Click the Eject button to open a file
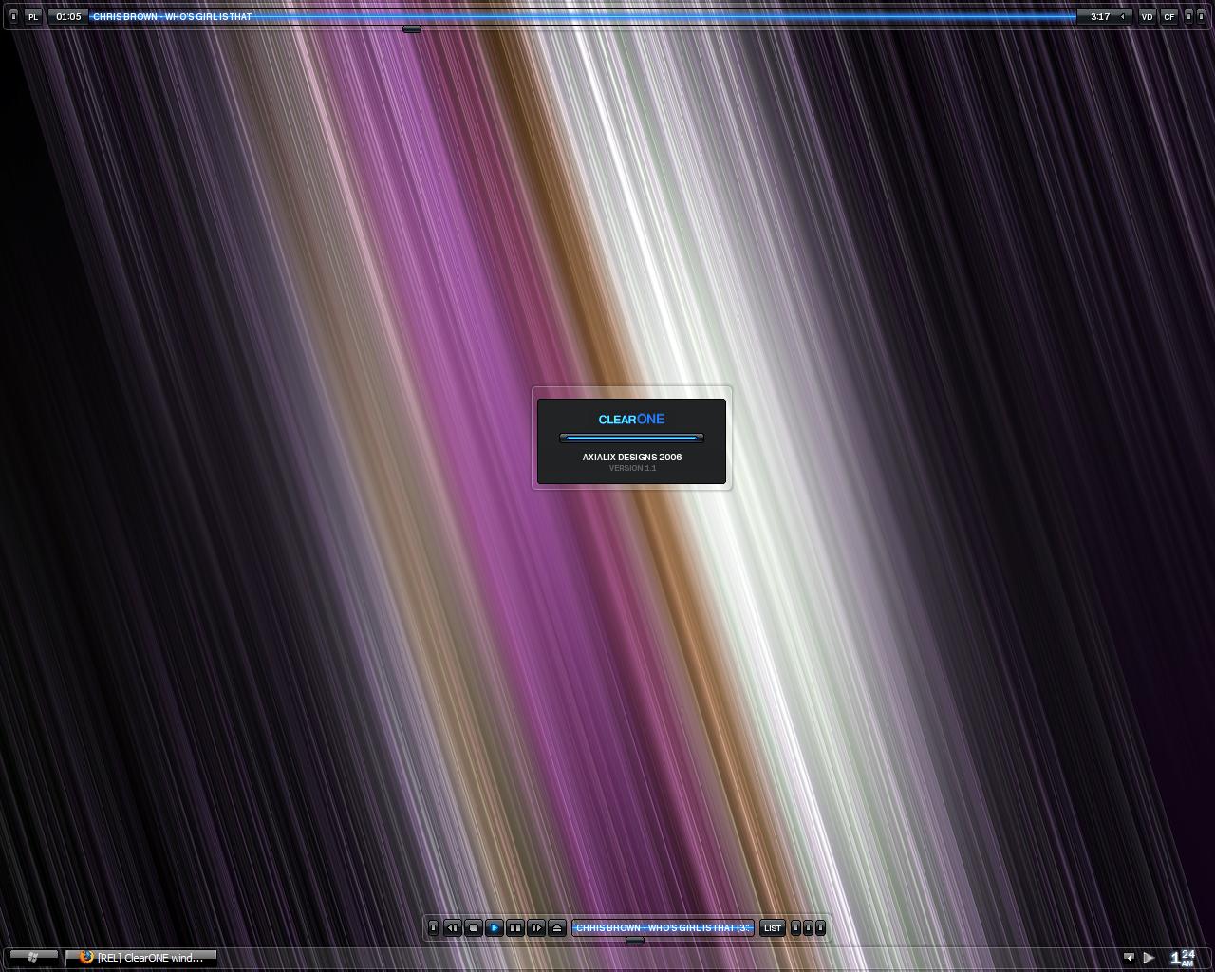Screen dimensions: 1215x972 tap(557, 928)
